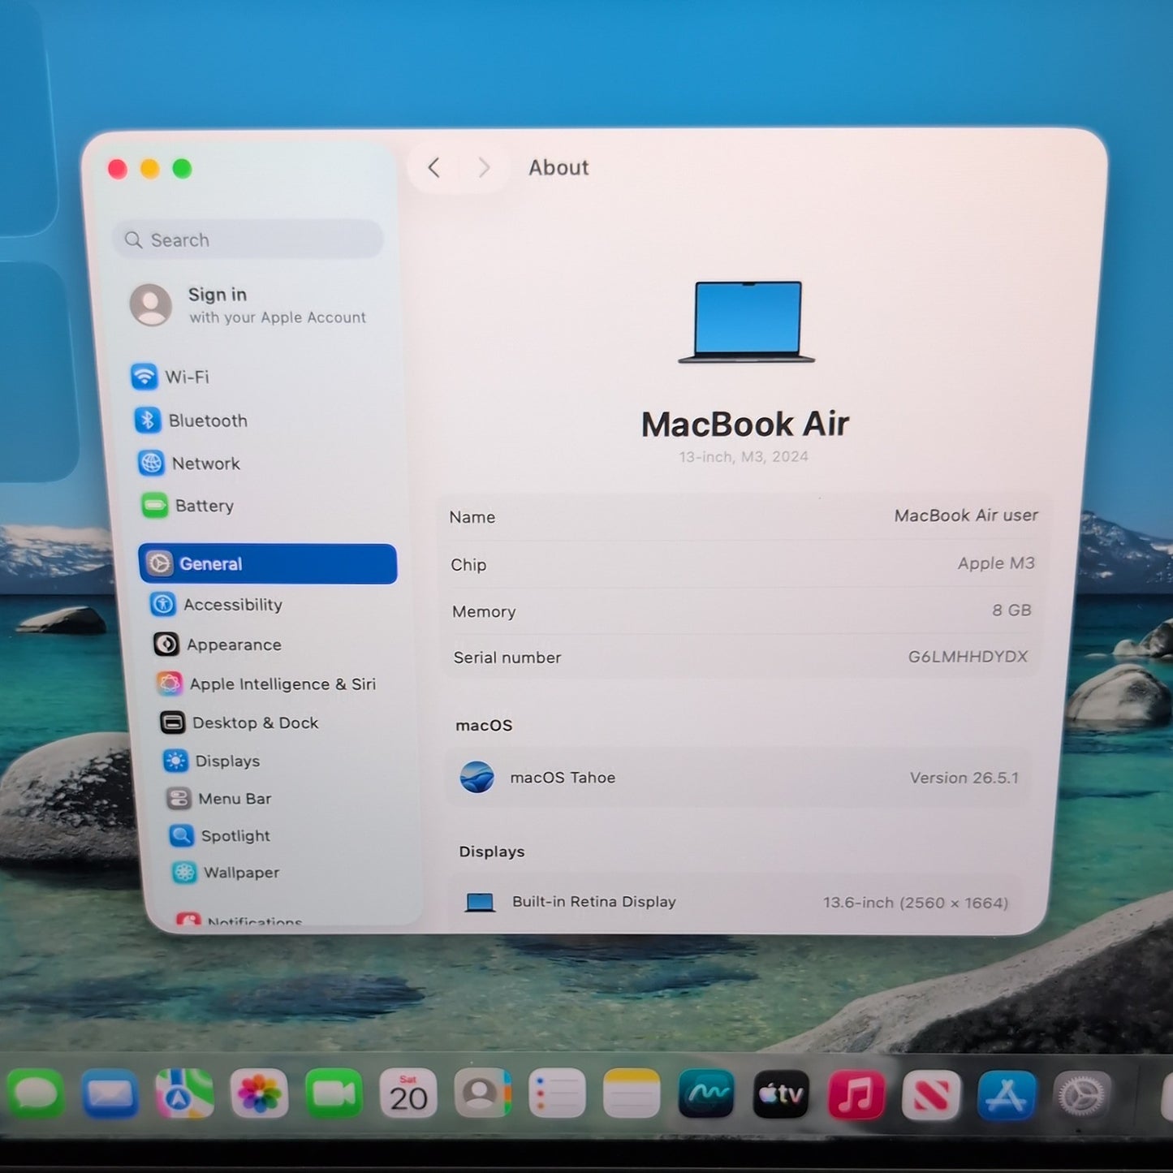Select General in the settings sidebar
Viewport: 1173px width, 1173px height.
tap(268, 563)
